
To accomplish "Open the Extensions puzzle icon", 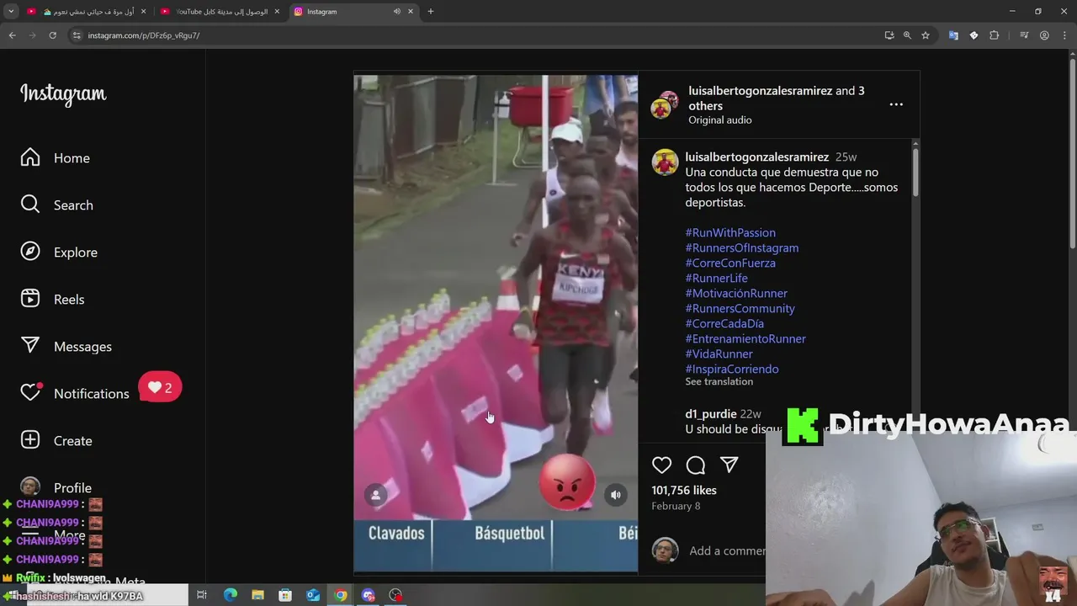I will (994, 35).
